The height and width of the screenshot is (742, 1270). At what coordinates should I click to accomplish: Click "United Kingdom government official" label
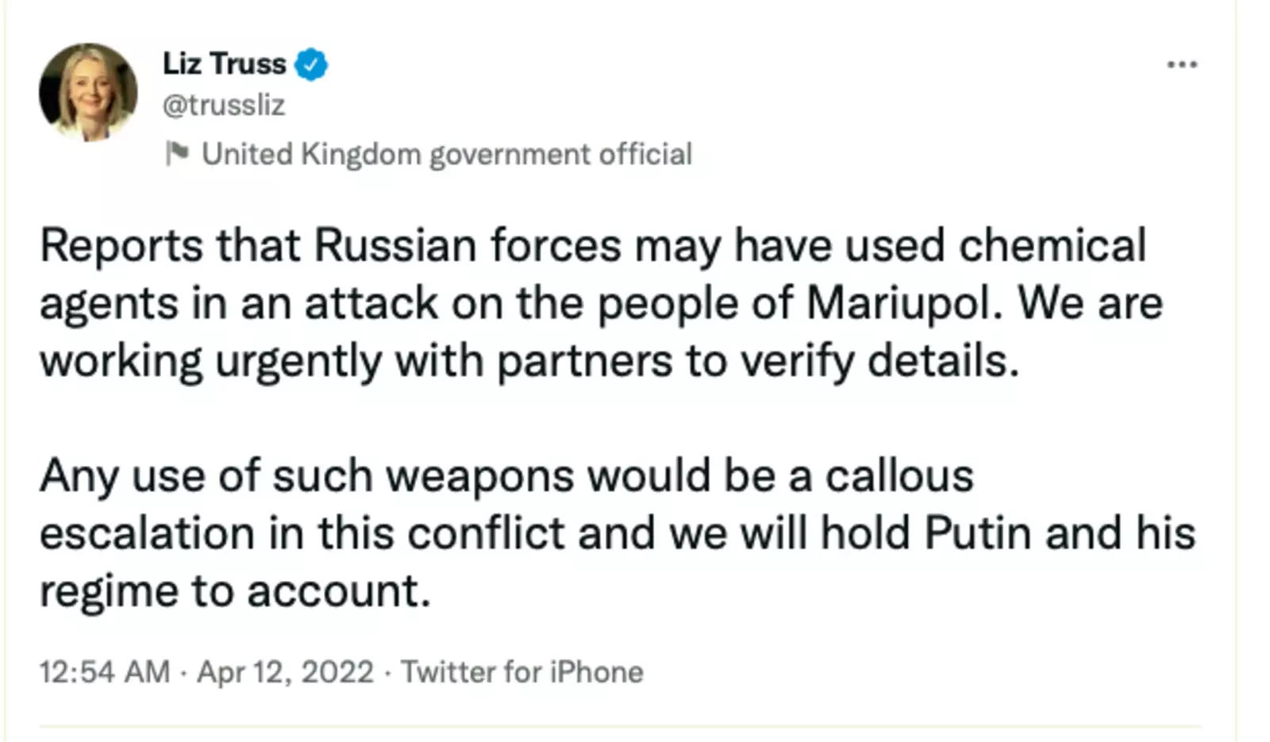pos(447,154)
